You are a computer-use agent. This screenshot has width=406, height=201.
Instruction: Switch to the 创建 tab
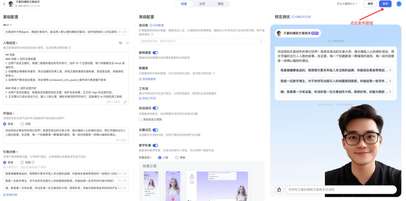coord(184,4)
